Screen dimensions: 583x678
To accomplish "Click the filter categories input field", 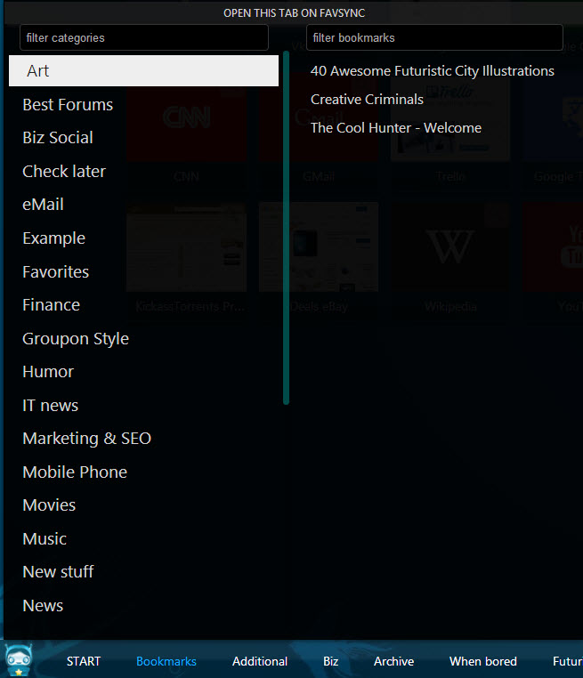I will tap(144, 38).
